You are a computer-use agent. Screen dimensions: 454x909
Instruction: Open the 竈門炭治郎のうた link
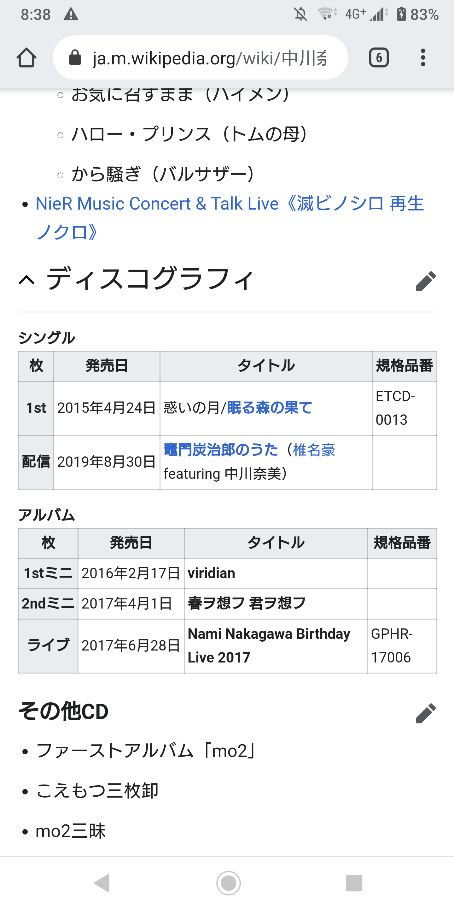[221, 450]
